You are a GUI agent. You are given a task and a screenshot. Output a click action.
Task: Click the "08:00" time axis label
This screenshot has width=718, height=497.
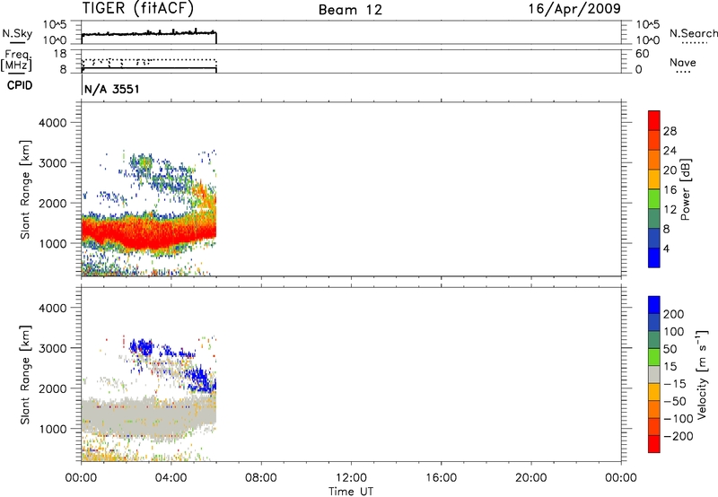[x=261, y=478]
